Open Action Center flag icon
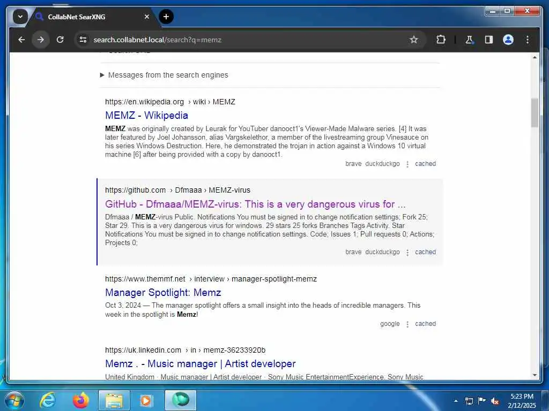549x411 pixels. point(482,401)
